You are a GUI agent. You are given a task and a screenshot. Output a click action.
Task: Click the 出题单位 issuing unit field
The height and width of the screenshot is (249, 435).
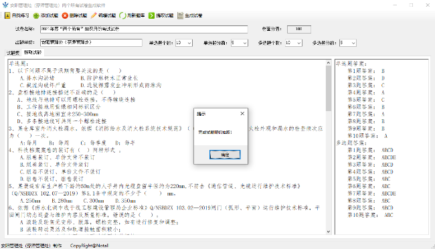(x=91, y=42)
